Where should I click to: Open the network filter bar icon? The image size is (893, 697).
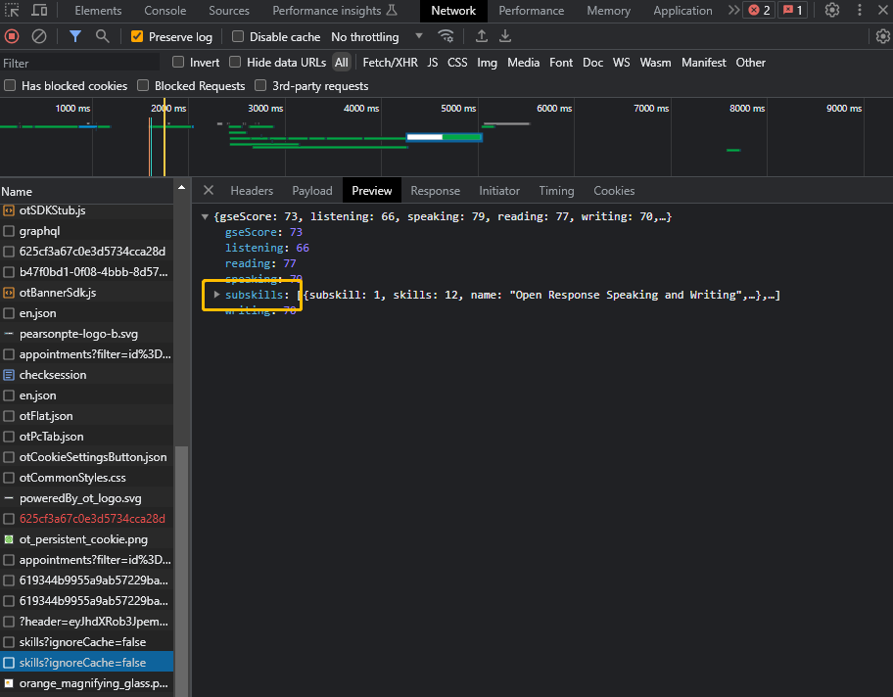pos(73,35)
